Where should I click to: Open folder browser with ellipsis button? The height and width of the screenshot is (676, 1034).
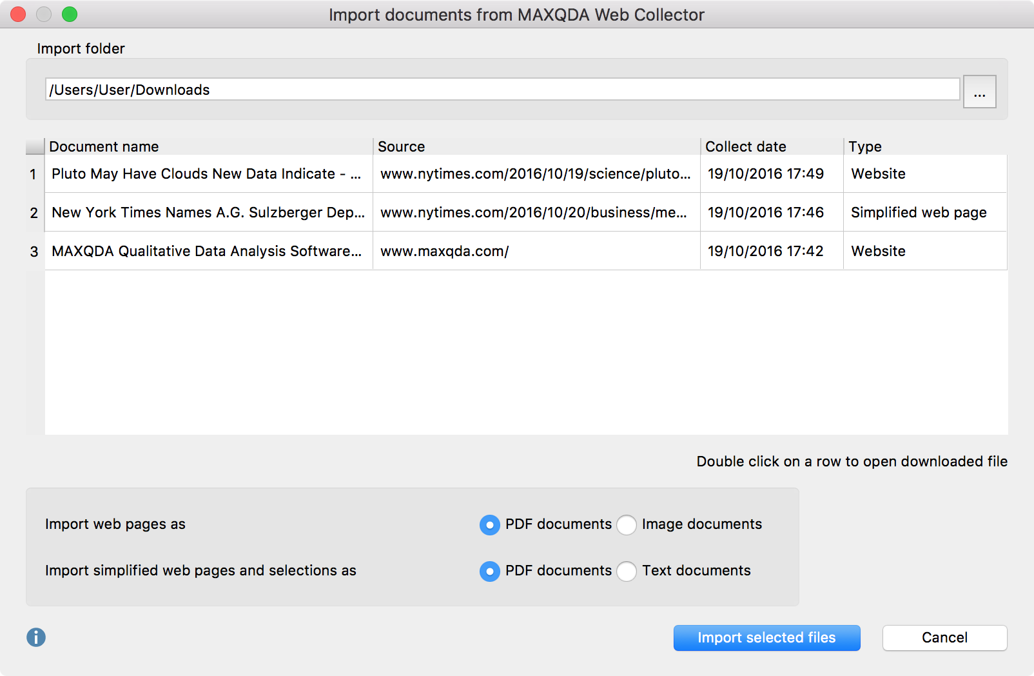click(979, 92)
